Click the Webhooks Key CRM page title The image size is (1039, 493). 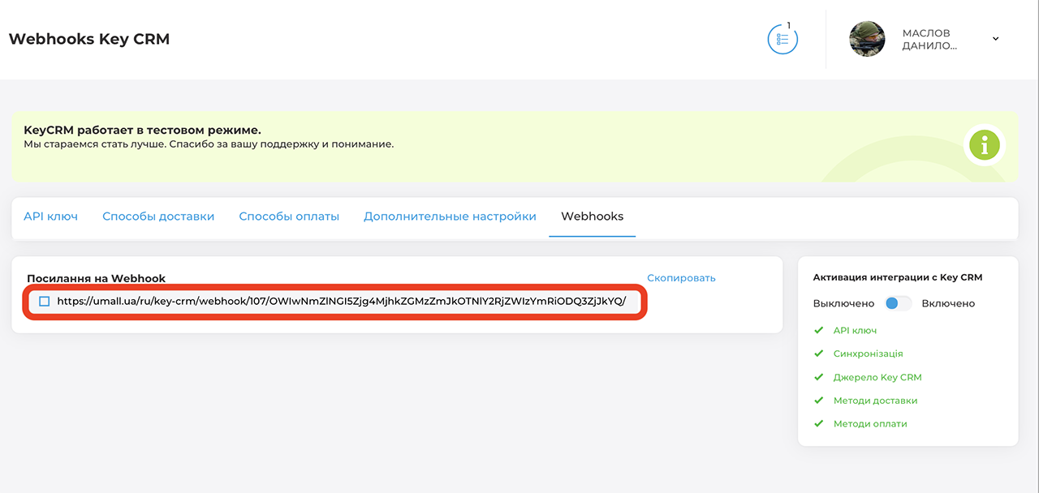pos(89,39)
